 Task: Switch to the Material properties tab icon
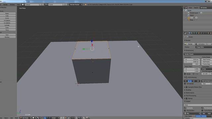pos(208,33)
